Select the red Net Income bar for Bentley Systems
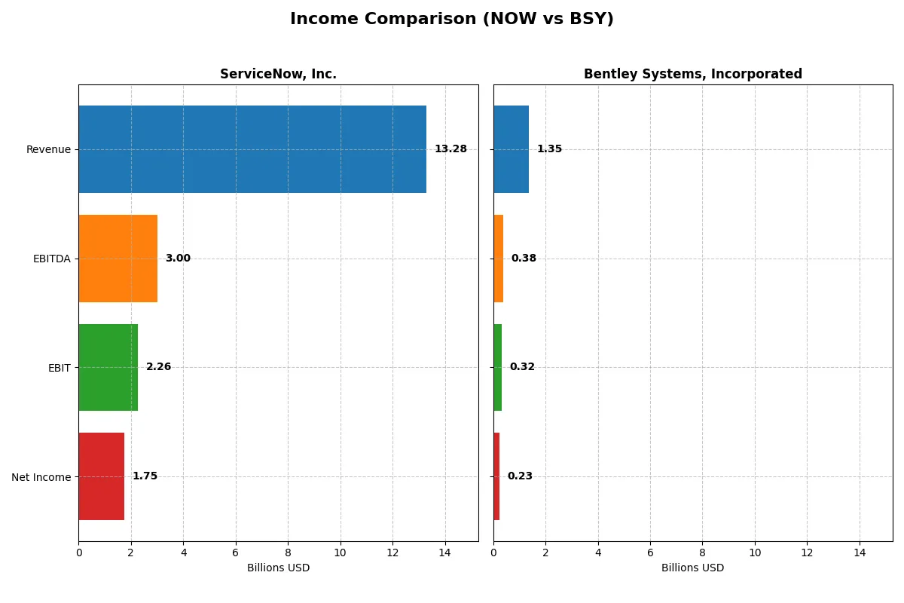 pos(496,476)
